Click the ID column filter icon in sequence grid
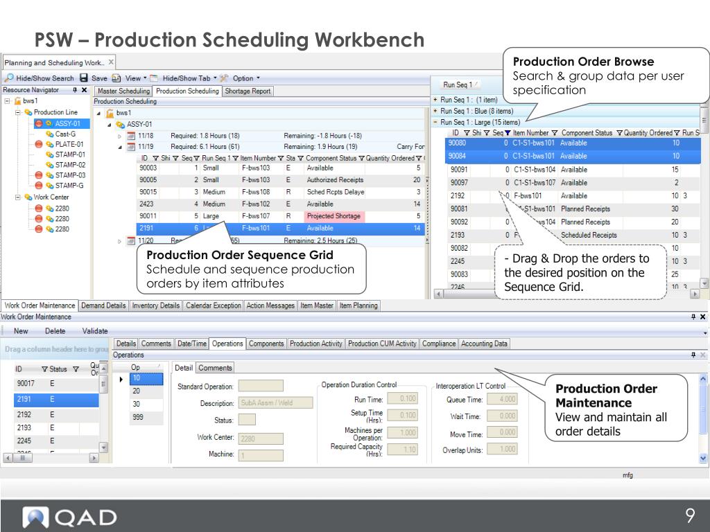The height and width of the screenshot is (532, 710). pos(155,159)
